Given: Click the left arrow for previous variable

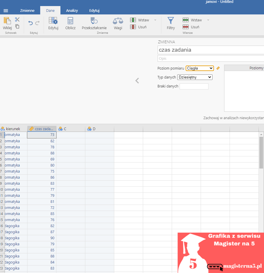Looking at the screenshot, I should 137,81.
